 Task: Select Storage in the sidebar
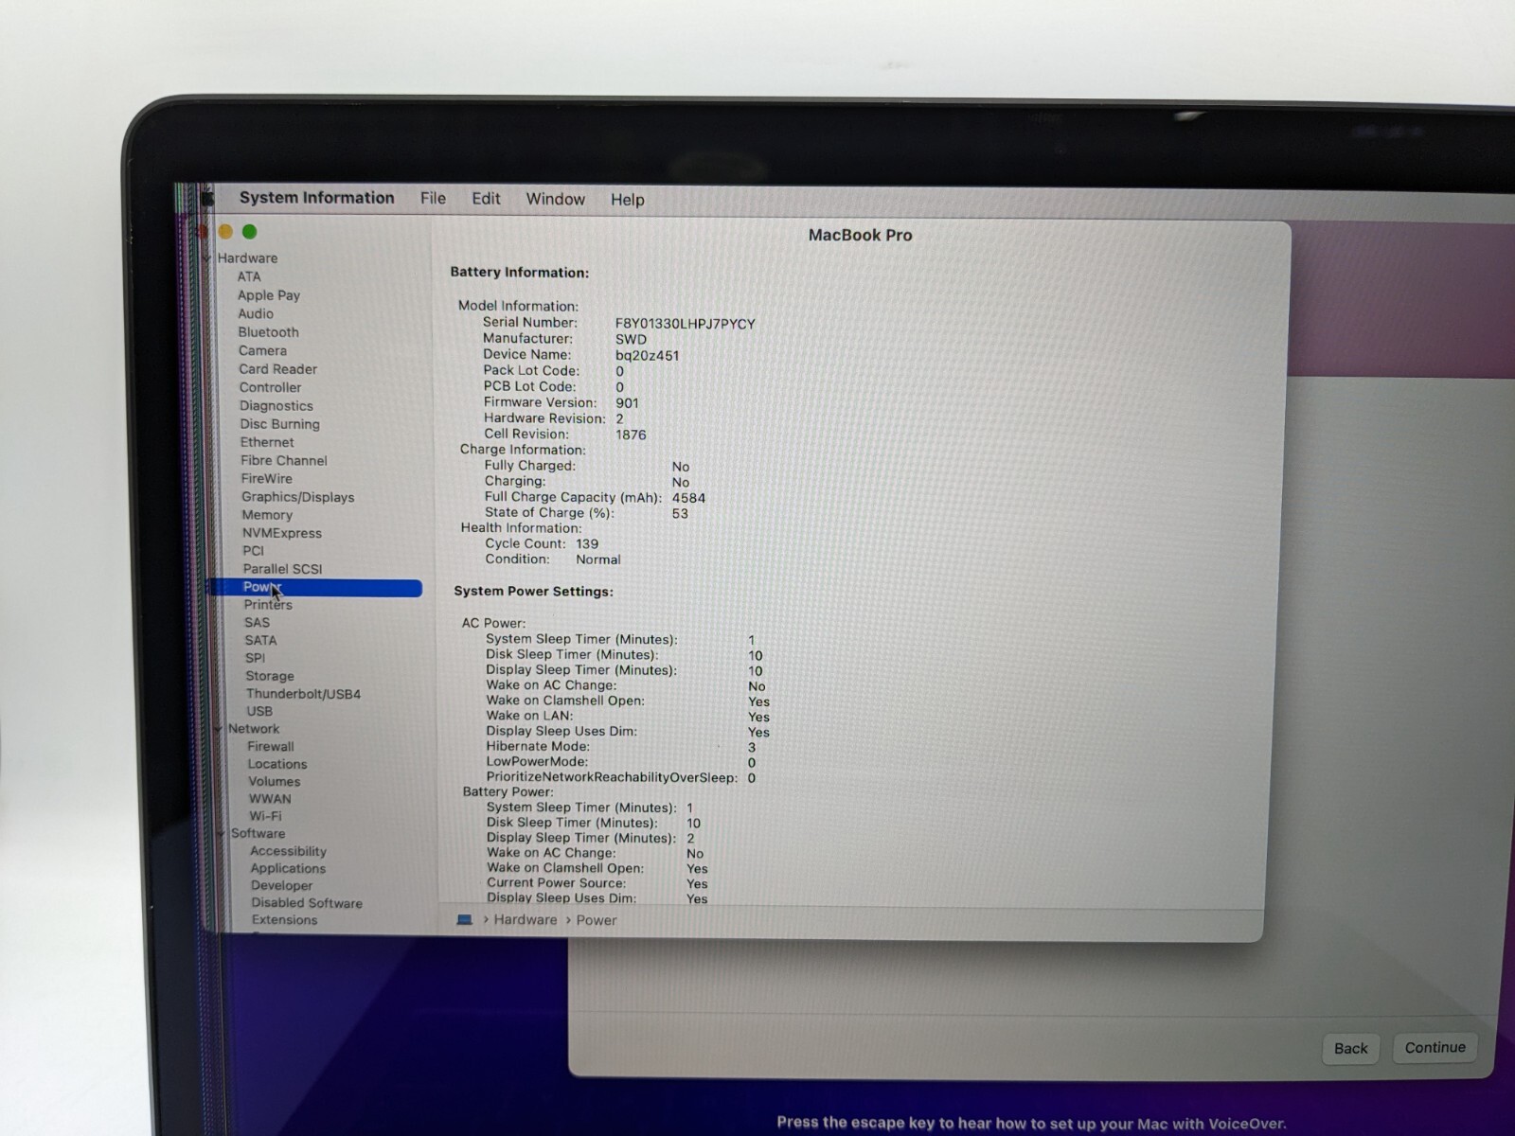269,676
